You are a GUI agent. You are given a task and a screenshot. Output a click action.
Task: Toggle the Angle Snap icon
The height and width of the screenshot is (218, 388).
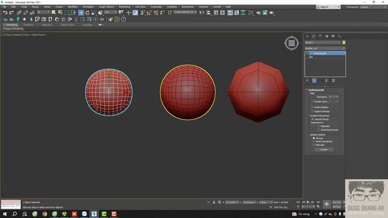[x=149, y=13]
